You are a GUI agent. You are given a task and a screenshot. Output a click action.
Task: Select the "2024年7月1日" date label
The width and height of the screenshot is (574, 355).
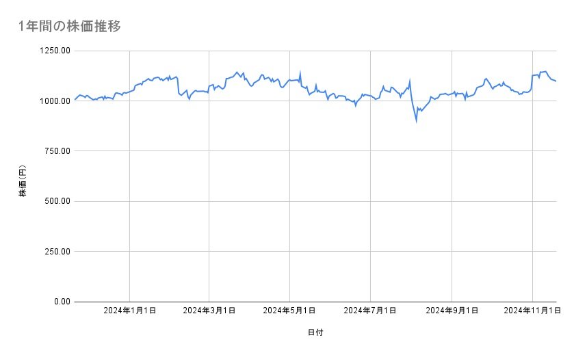click(x=370, y=311)
